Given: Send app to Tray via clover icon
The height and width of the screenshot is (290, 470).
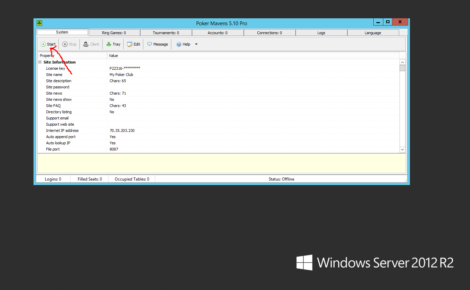Looking at the screenshot, I should coord(113,44).
